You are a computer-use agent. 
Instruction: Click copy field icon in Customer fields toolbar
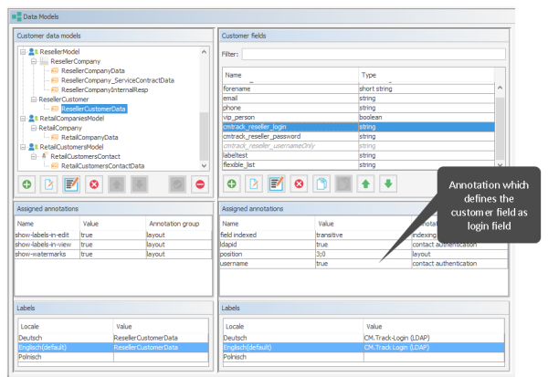[x=321, y=184]
